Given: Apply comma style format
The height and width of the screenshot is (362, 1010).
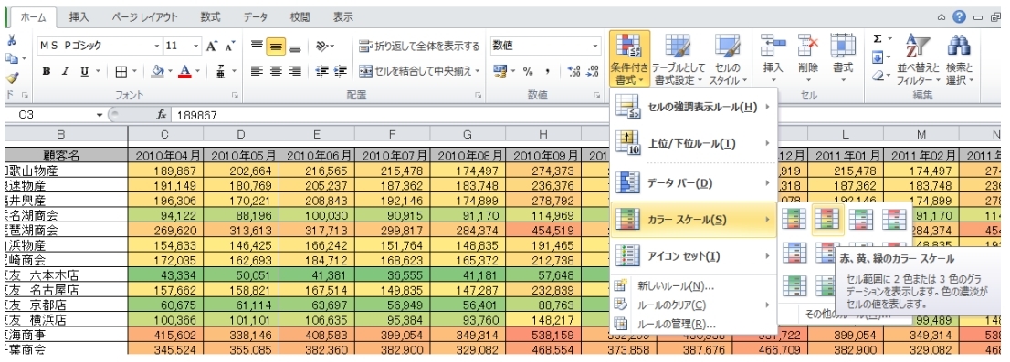Looking at the screenshot, I should [548, 71].
